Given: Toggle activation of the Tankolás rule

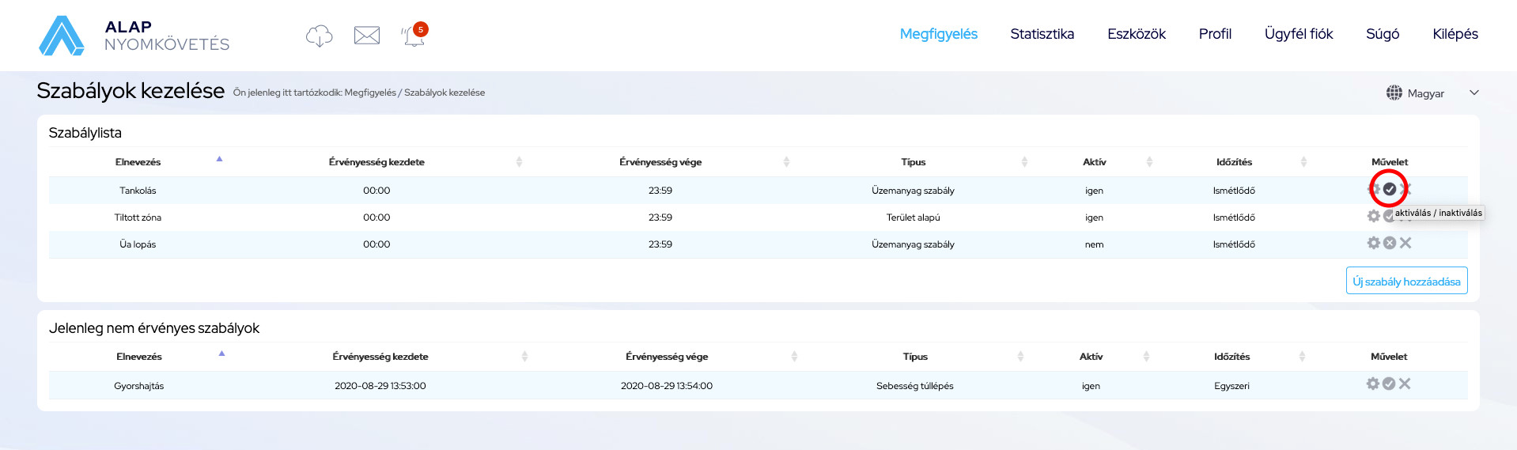Looking at the screenshot, I should (x=1389, y=189).
